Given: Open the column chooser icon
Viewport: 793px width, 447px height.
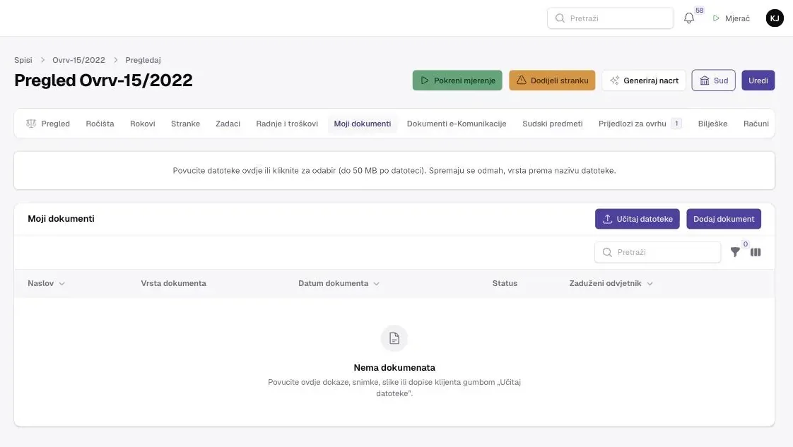Looking at the screenshot, I should (x=756, y=252).
